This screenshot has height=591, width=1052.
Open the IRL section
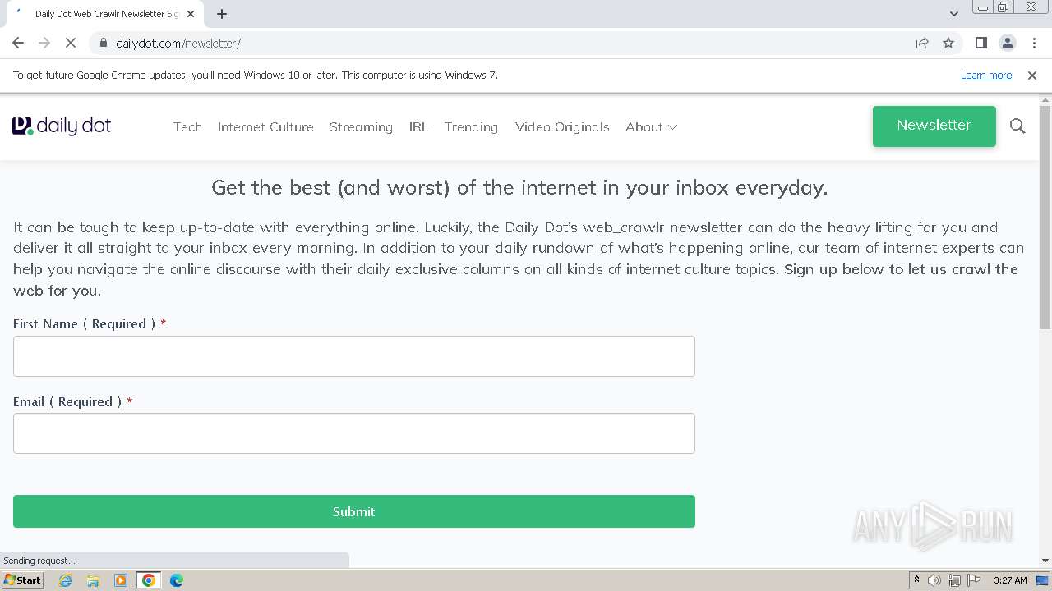418,127
